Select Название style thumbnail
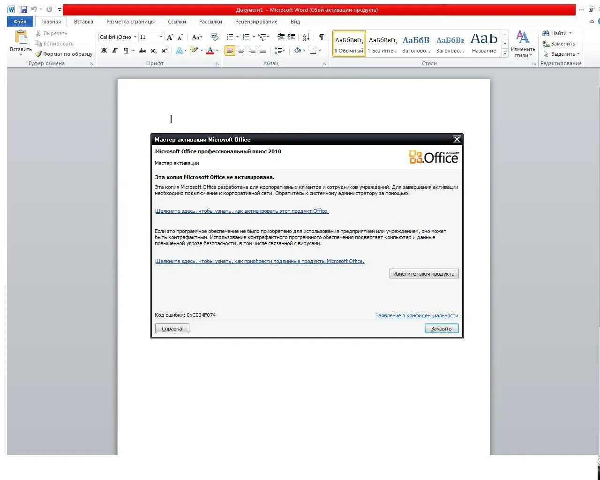This screenshot has height=480, width=600. tap(484, 43)
